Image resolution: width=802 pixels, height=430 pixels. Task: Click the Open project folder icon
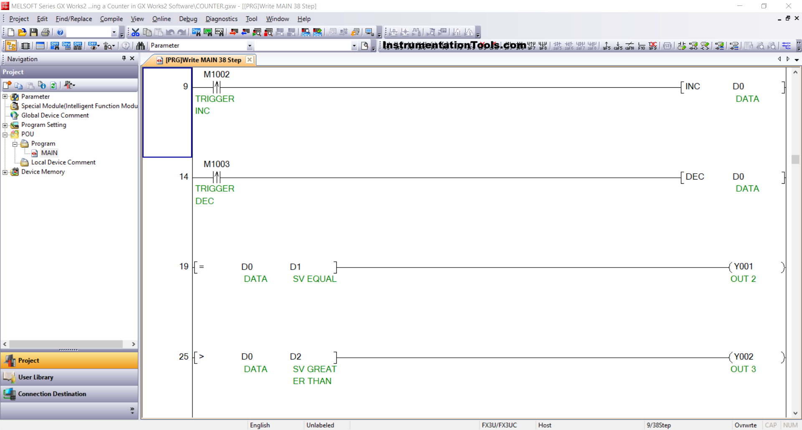coord(22,32)
